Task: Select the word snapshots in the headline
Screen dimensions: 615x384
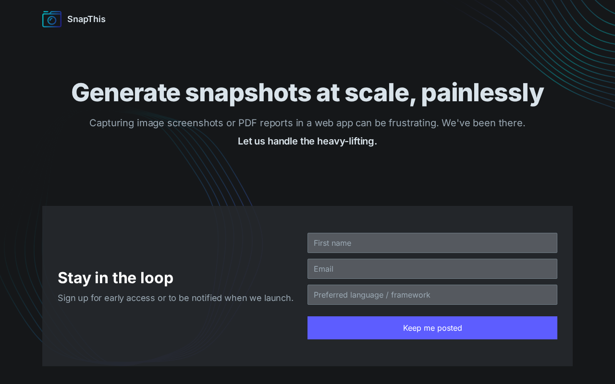Action: pos(248,93)
